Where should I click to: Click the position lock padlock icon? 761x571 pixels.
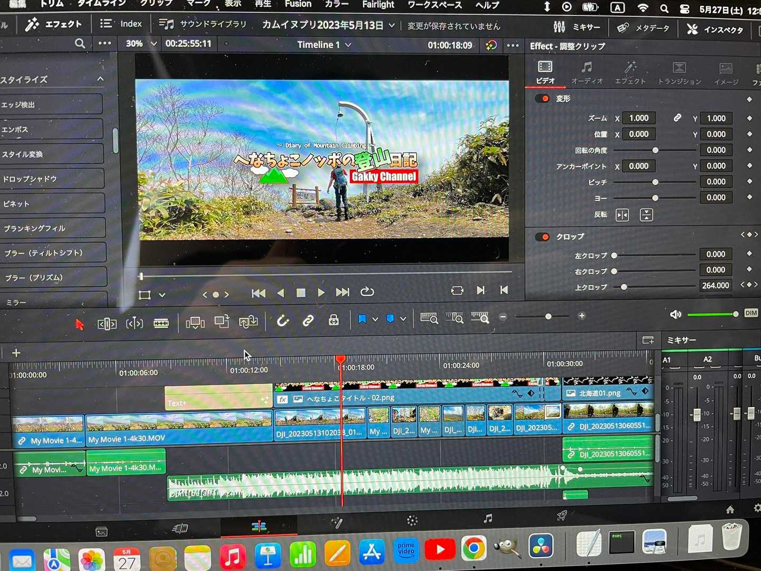click(333, 320)
